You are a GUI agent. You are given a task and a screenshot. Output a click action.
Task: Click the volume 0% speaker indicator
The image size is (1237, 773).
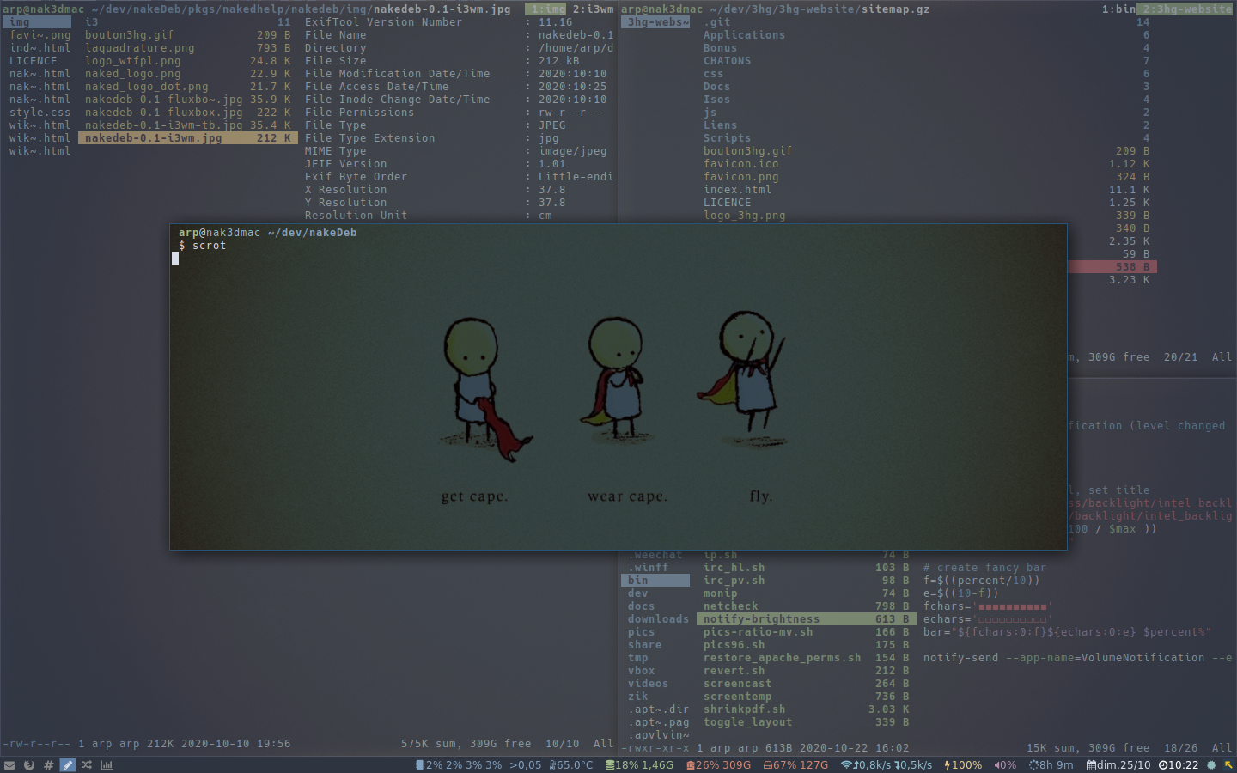pos(1005,764)
